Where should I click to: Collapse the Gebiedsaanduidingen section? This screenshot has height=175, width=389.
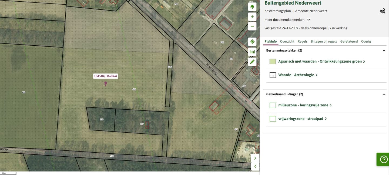tap(384, 94)
